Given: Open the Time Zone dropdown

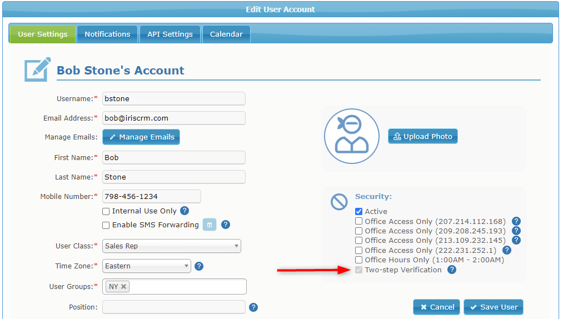Looking at the screenshot, I should pyautogui.click(x=147, y=266).
